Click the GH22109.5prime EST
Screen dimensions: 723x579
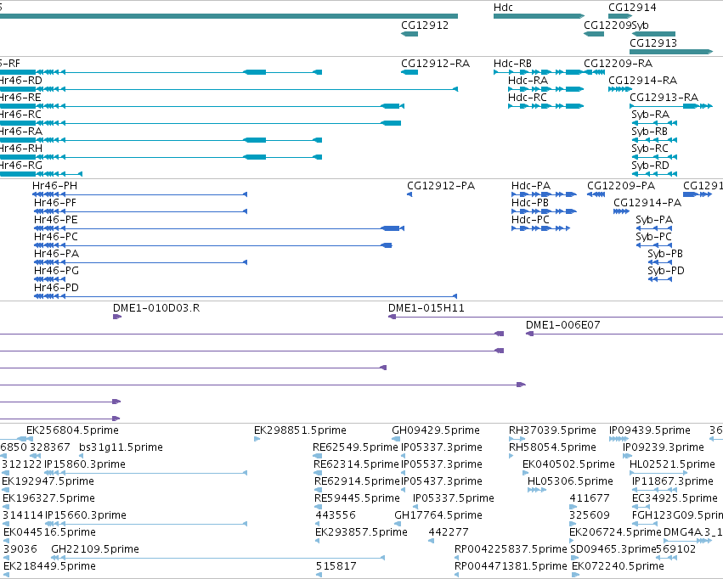pyautogui.click(x=218, y=558)
